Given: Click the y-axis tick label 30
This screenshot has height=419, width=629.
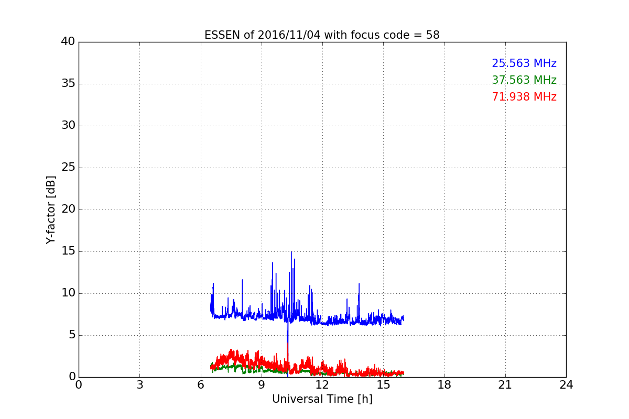Looking at the screenshot, I should [x=68, y=126].
